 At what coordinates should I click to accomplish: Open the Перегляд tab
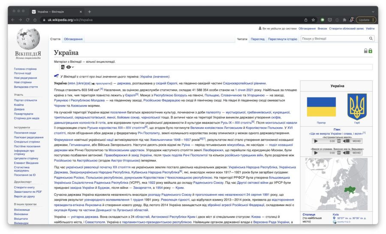pos(257,39)
